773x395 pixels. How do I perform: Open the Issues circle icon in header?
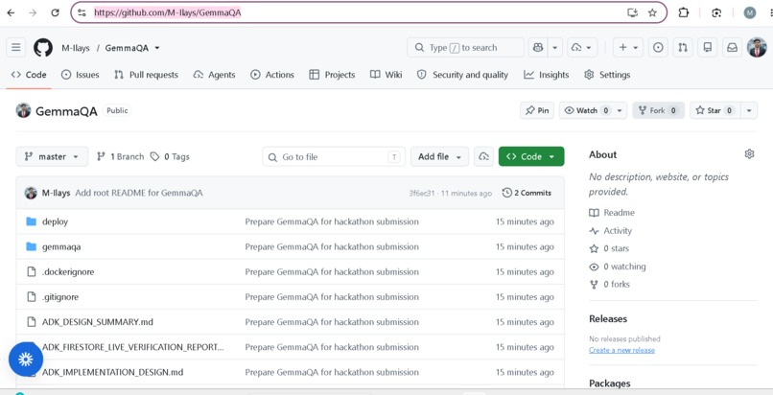pyautogui.click(x=658, y=48)
